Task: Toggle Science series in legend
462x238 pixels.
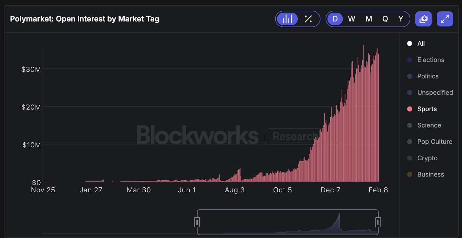Action: (424, 125)
